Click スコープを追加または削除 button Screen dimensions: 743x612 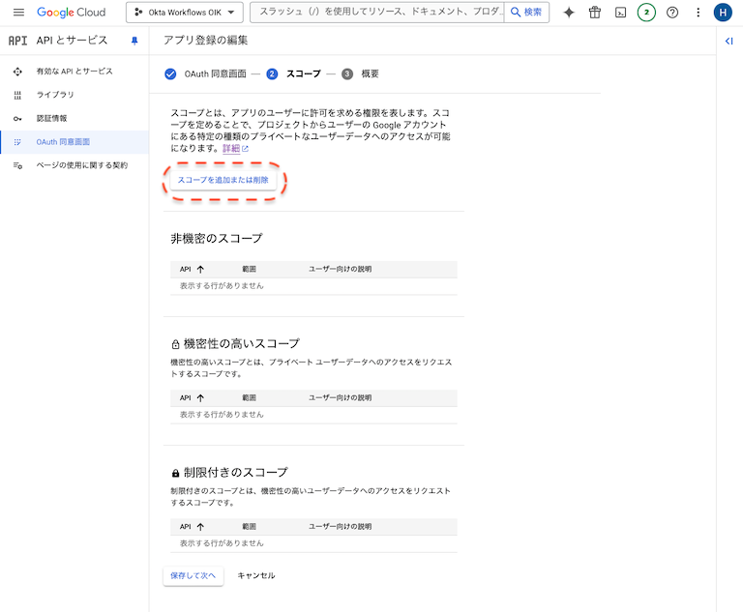click(x=223, y=181)
